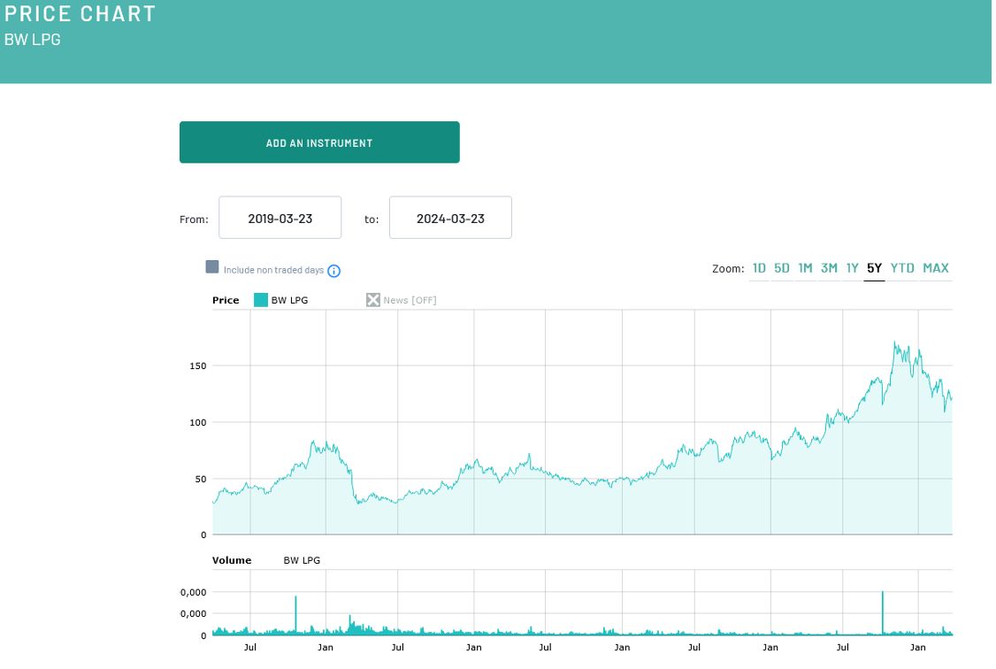This screenshot has height=669, width=996.
Task: Click the Volume section label
Action: 233,562
